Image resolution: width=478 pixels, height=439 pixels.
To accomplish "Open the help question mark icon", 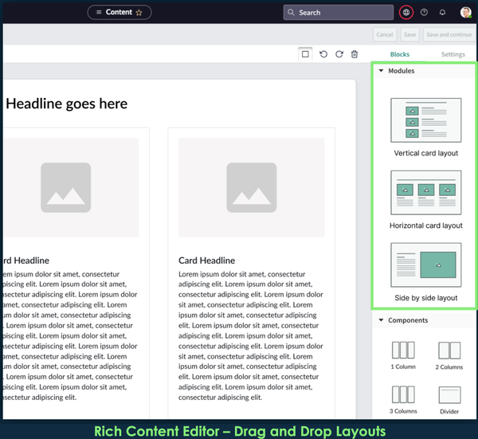I will (x=424, y=12).
